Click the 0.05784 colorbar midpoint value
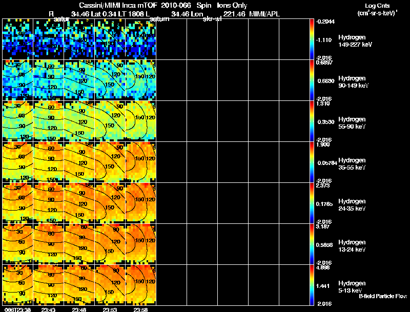Image resolution: width=410 pixels, height=312 pixels. click(x=327, y=163)
